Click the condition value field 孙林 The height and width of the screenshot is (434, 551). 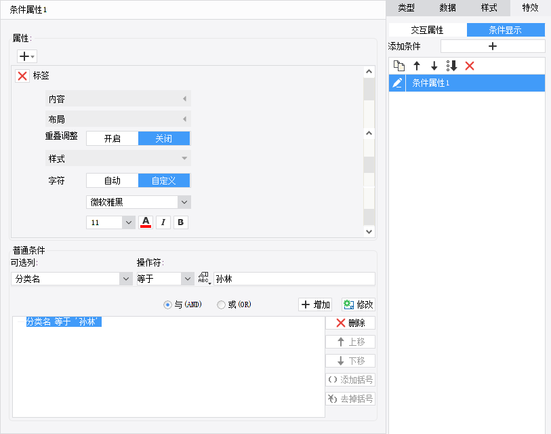point(294,279)
